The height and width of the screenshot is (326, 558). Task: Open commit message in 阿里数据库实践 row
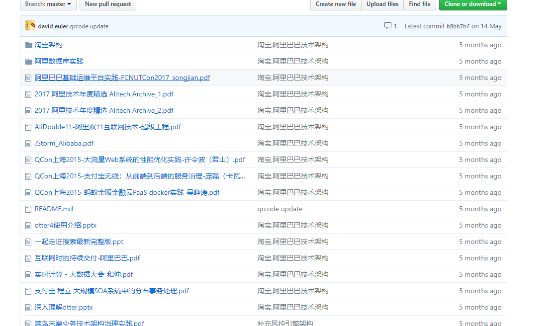pos(293,61)
